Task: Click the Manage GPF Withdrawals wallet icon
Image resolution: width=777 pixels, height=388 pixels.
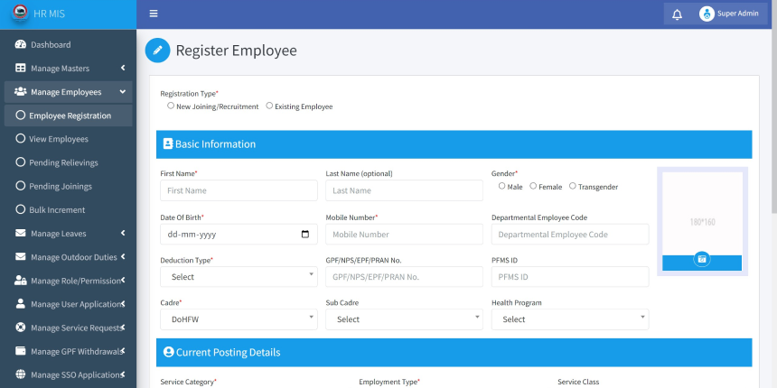Action: [x=20, y=351]
